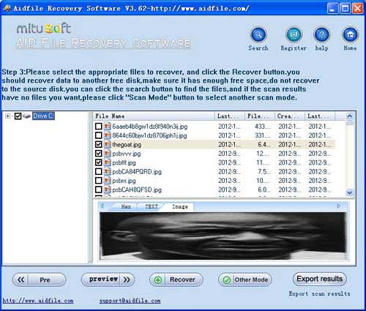This screenshot has width=366, height=311.
Task: Switch to the Hex tab
Action: click(126, 206)
